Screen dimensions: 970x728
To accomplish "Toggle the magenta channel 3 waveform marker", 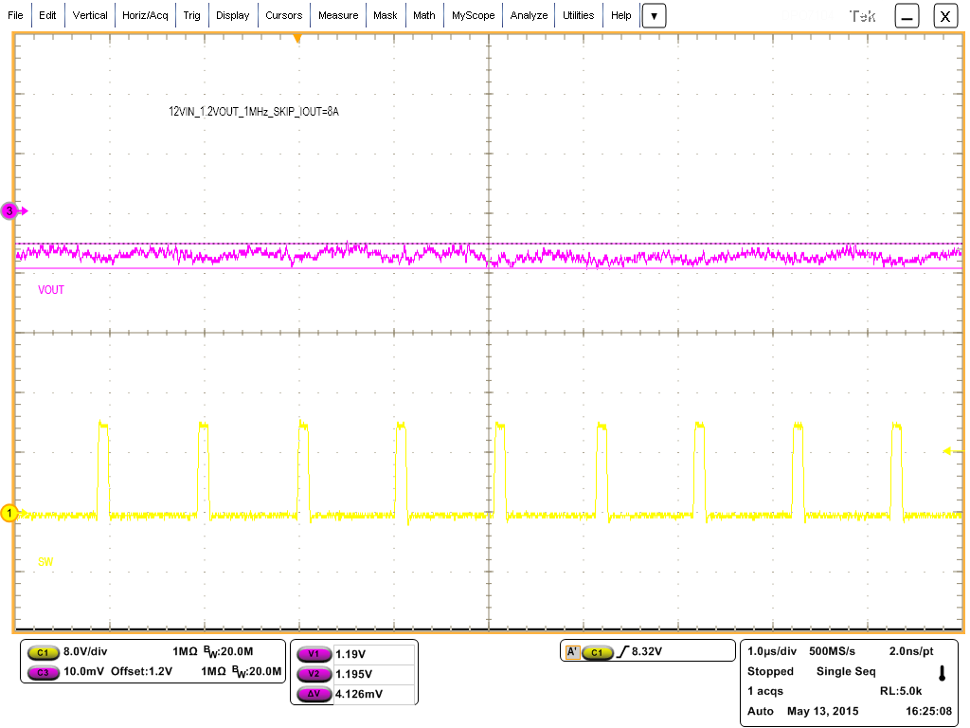I will [x=9, y=210].
